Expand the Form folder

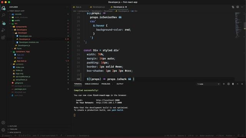pyautogui.click(x=19, y=49)
